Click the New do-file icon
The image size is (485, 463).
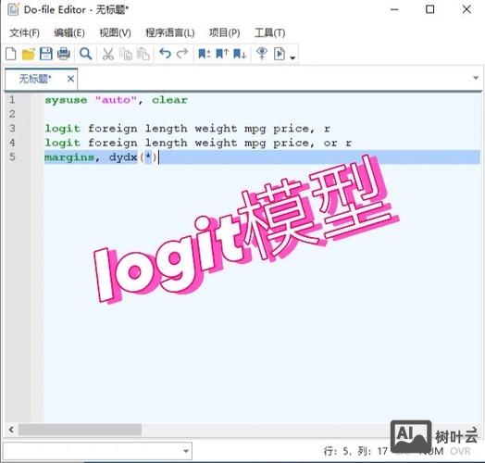coord(11,54)
